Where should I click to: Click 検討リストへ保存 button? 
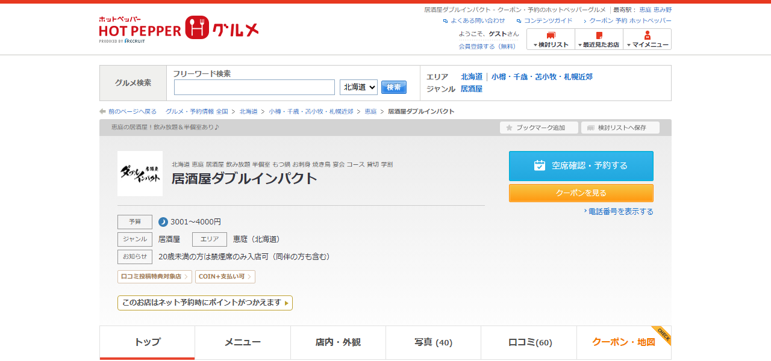point(620,128)
